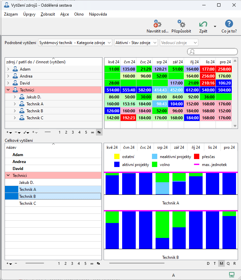Collapse the Technici group in upper tree
This screenshot has height=280, width=241.
[x=8, y=90]
